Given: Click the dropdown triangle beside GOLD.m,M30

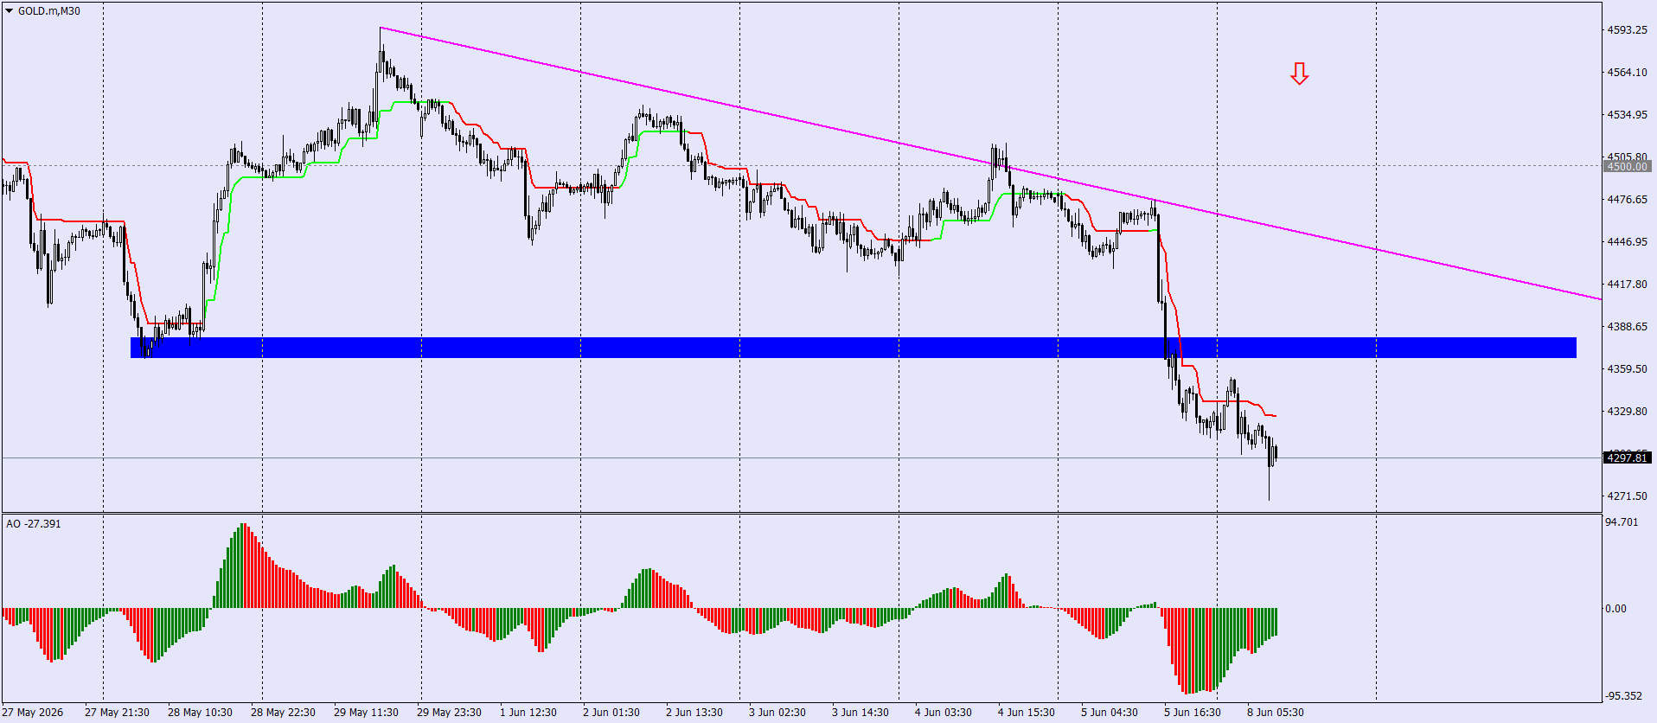Looking at the screenshot, I should [x=10, y=11].
